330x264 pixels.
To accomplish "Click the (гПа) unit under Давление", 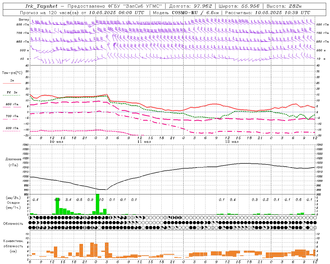I will pos(13,165).
